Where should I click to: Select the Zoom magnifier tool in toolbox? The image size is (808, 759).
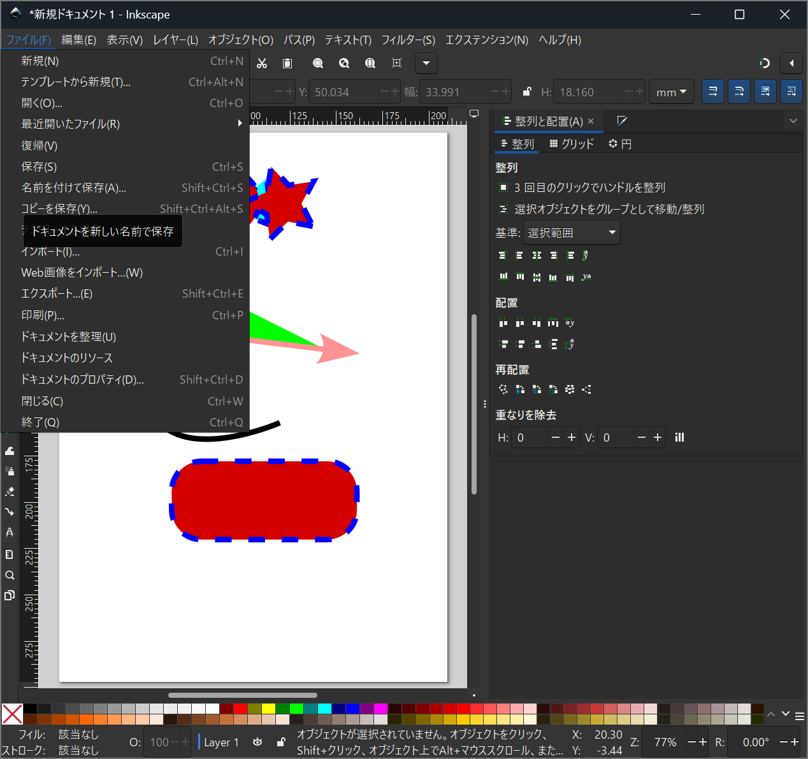10,575
